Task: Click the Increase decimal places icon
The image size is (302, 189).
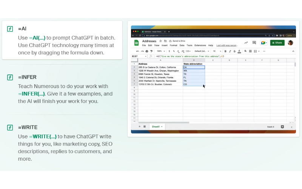Action: (x=182, y=51)
